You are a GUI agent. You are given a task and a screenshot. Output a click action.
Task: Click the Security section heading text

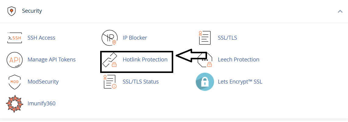[32, 11]
